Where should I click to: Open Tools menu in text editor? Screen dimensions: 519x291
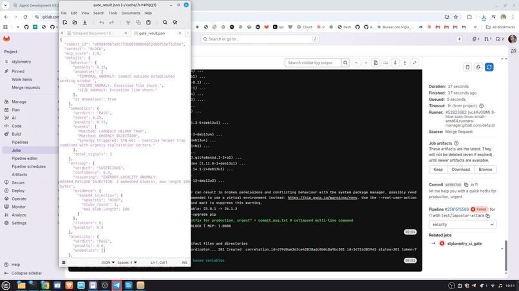pyautogui.click(x=113, y=13)
